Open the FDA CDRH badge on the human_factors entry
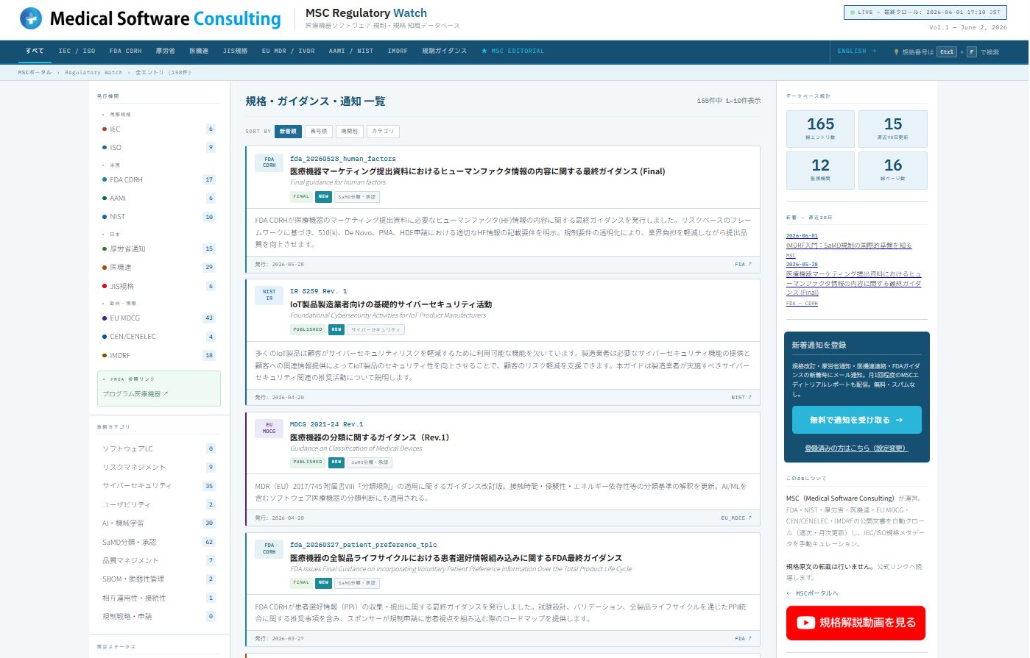The height and width of the screenshot is (658, 1030). click(x=269, y=162)
